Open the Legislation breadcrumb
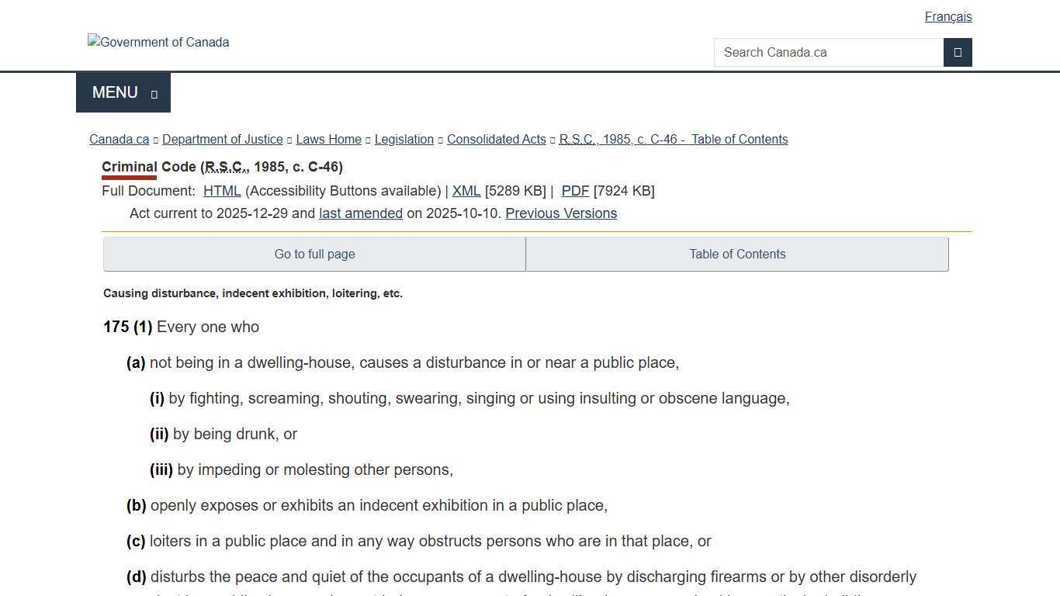This screenshot has height=596, width=1060. coord(404,139)
